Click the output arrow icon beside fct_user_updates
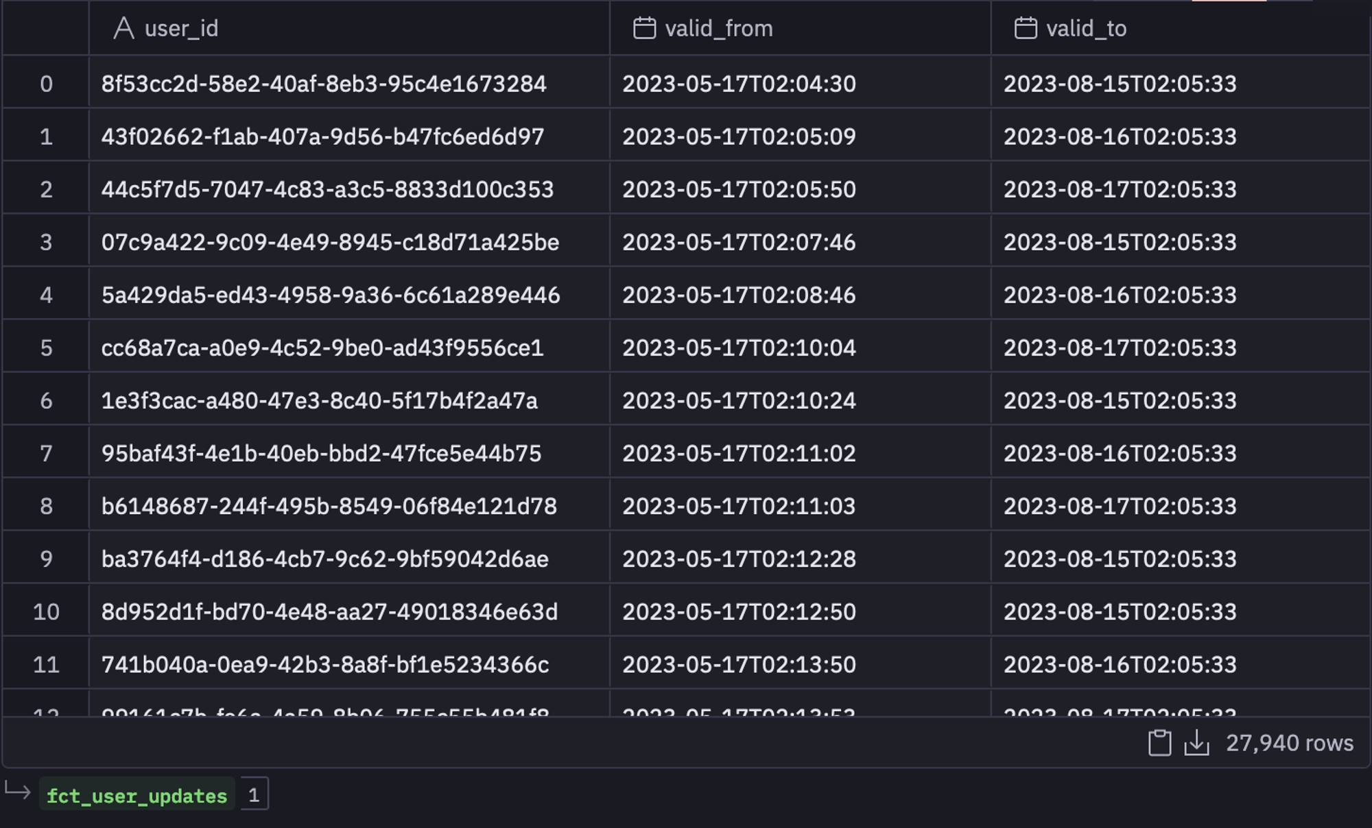The image size is (1372, 828). 18,792
